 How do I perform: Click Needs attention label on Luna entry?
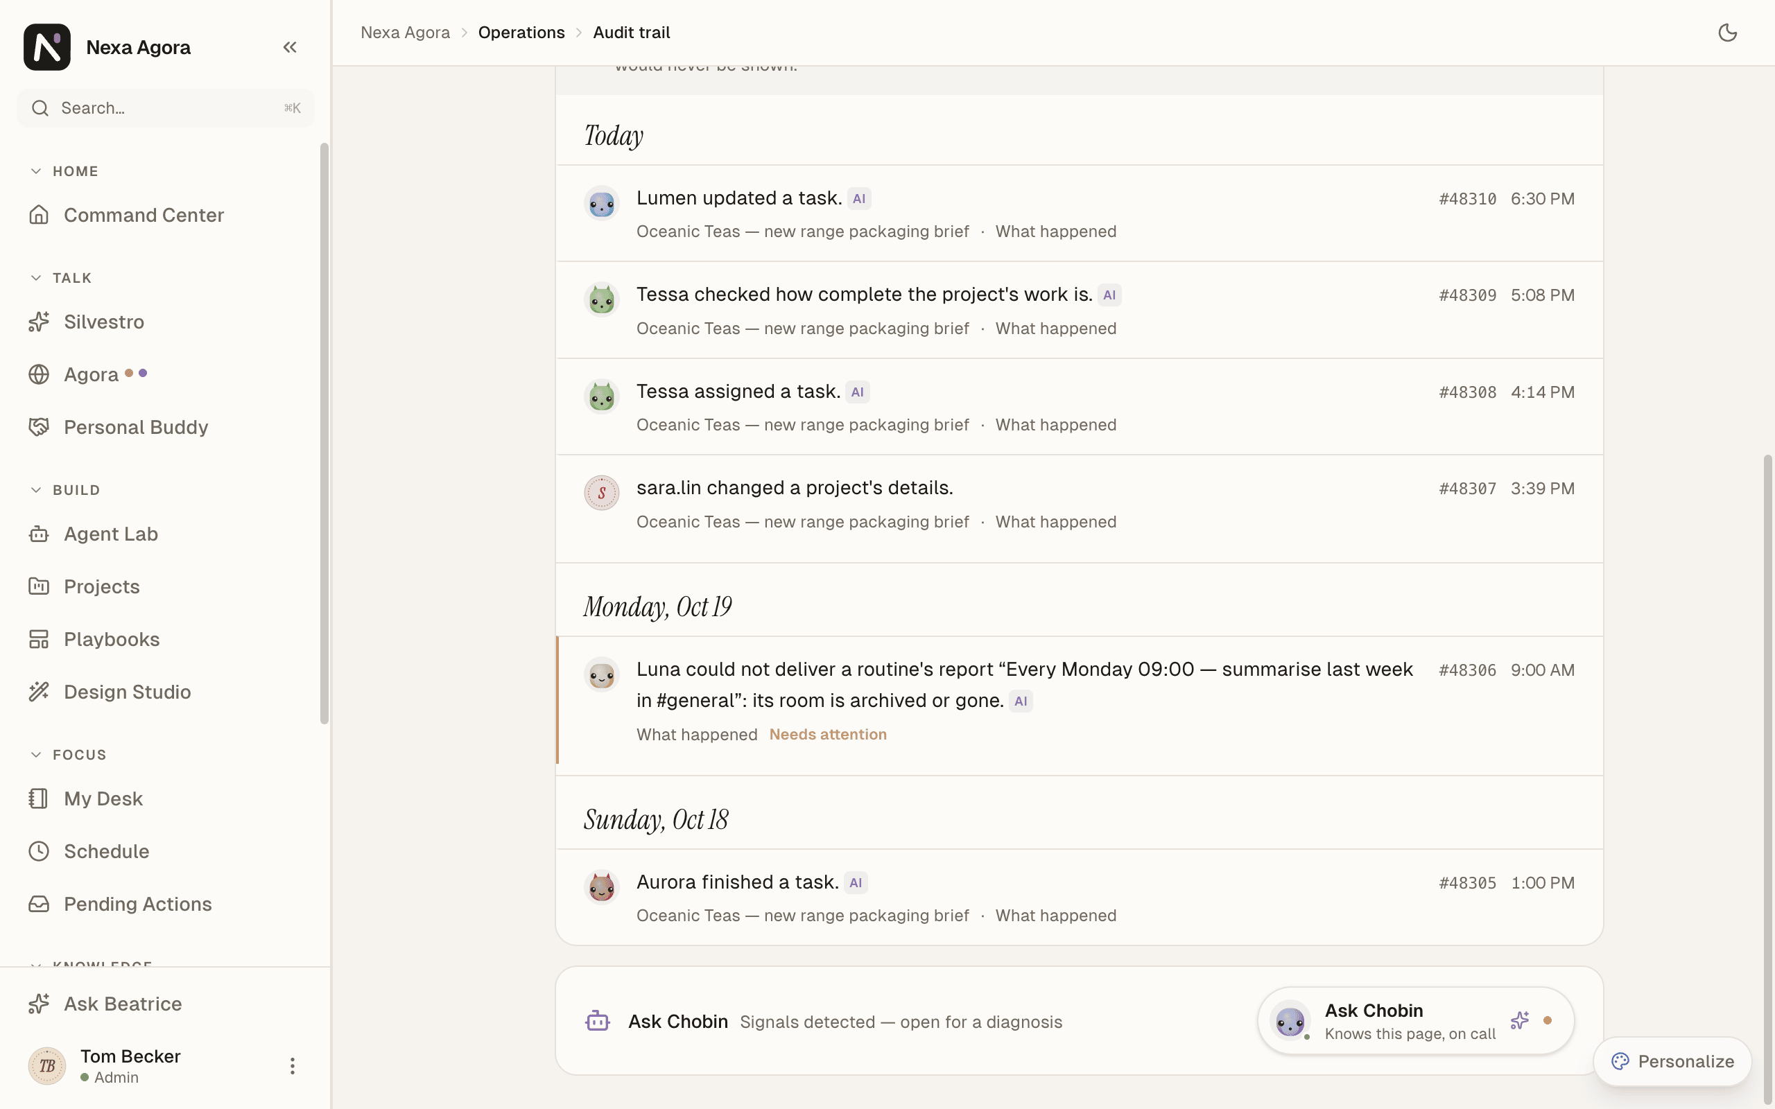pos(827,734)
